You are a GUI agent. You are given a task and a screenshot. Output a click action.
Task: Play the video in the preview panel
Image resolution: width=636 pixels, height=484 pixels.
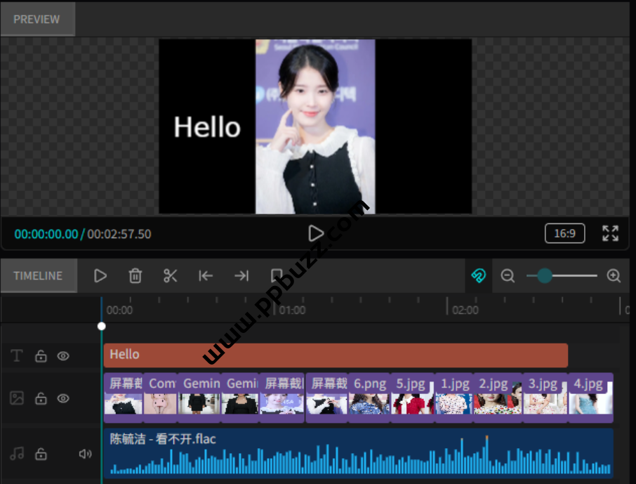316,233
